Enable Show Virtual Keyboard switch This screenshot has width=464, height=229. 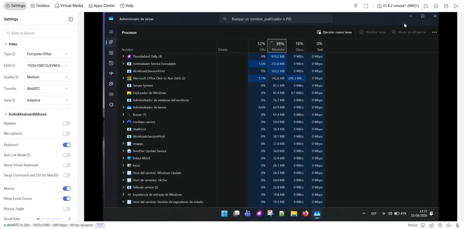[67, 165]
